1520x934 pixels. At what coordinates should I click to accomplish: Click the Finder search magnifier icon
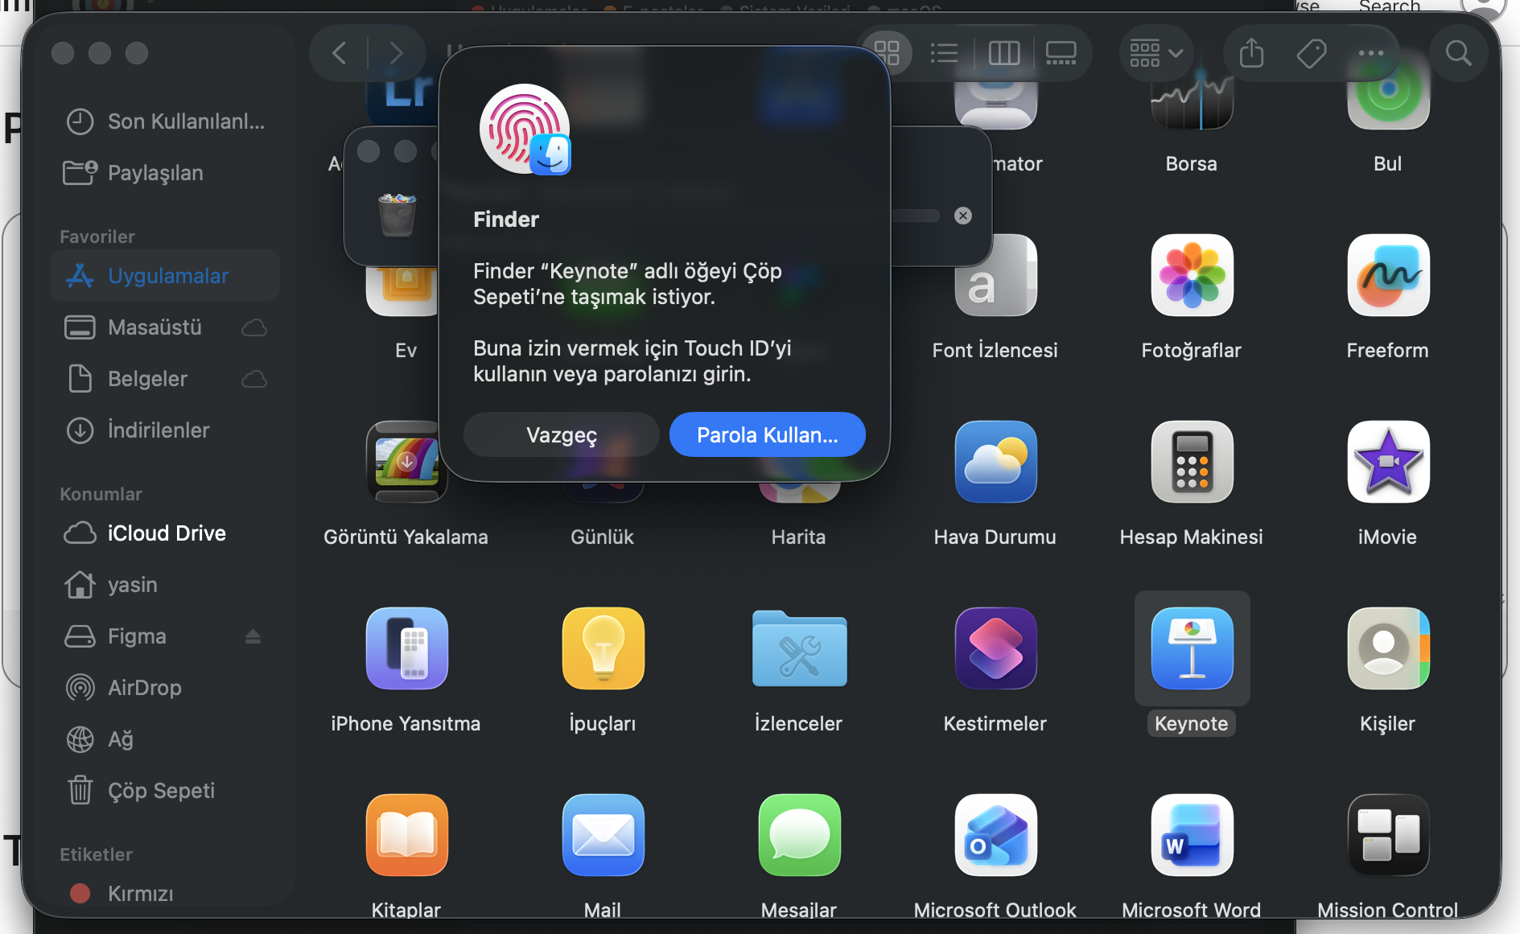click(x=1458, y=53)
